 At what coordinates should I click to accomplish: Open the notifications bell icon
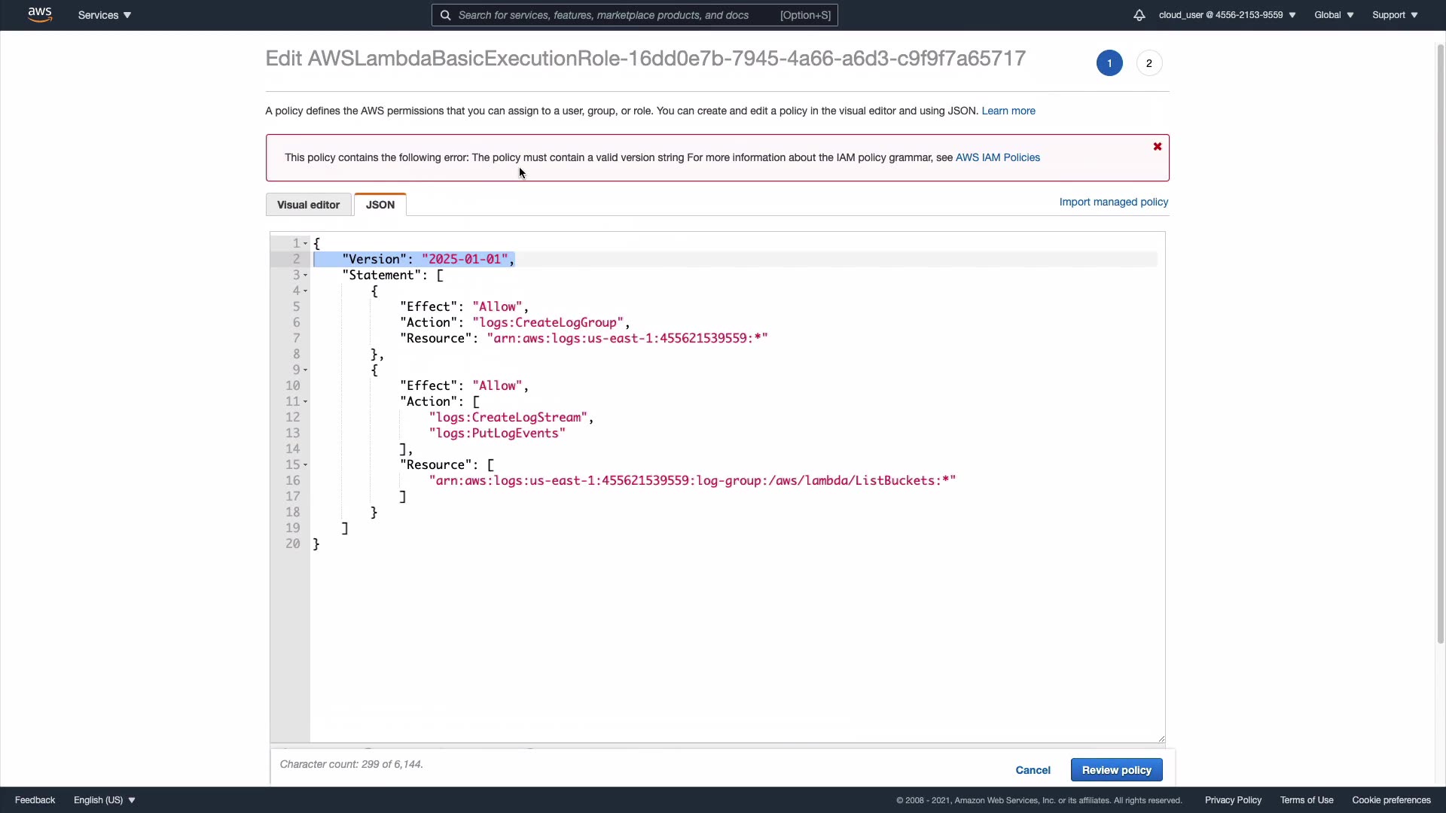click(1139, 15)
